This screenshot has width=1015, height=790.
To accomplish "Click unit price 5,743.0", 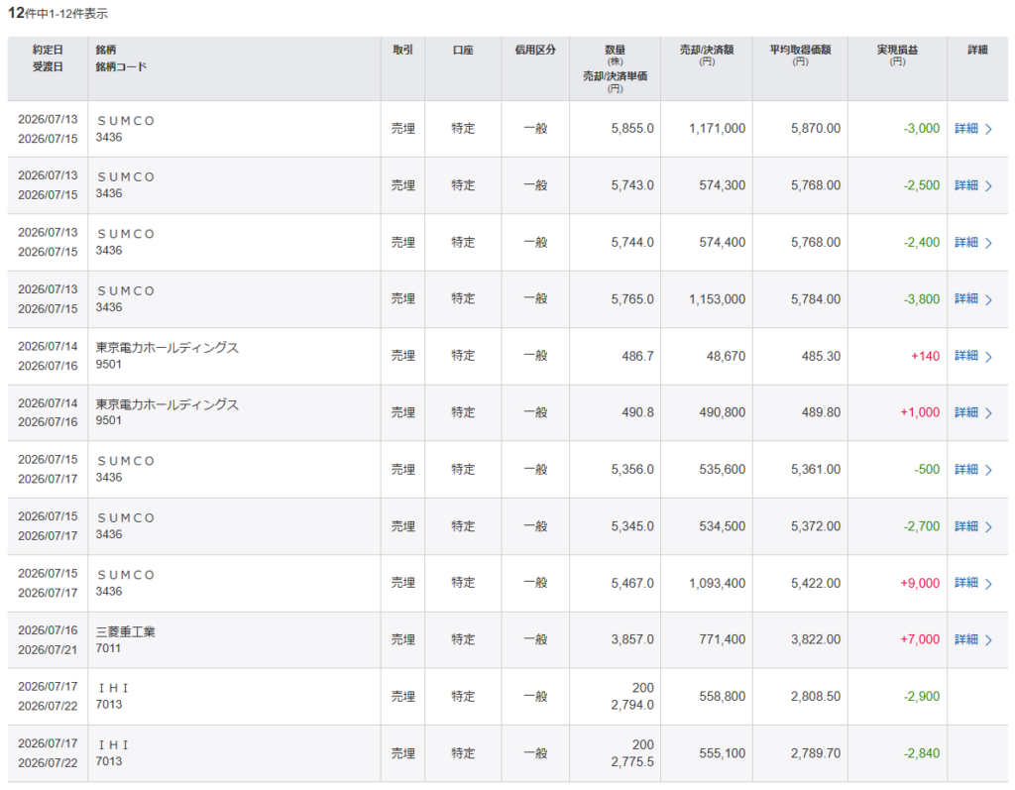I will tap(632, 185).
